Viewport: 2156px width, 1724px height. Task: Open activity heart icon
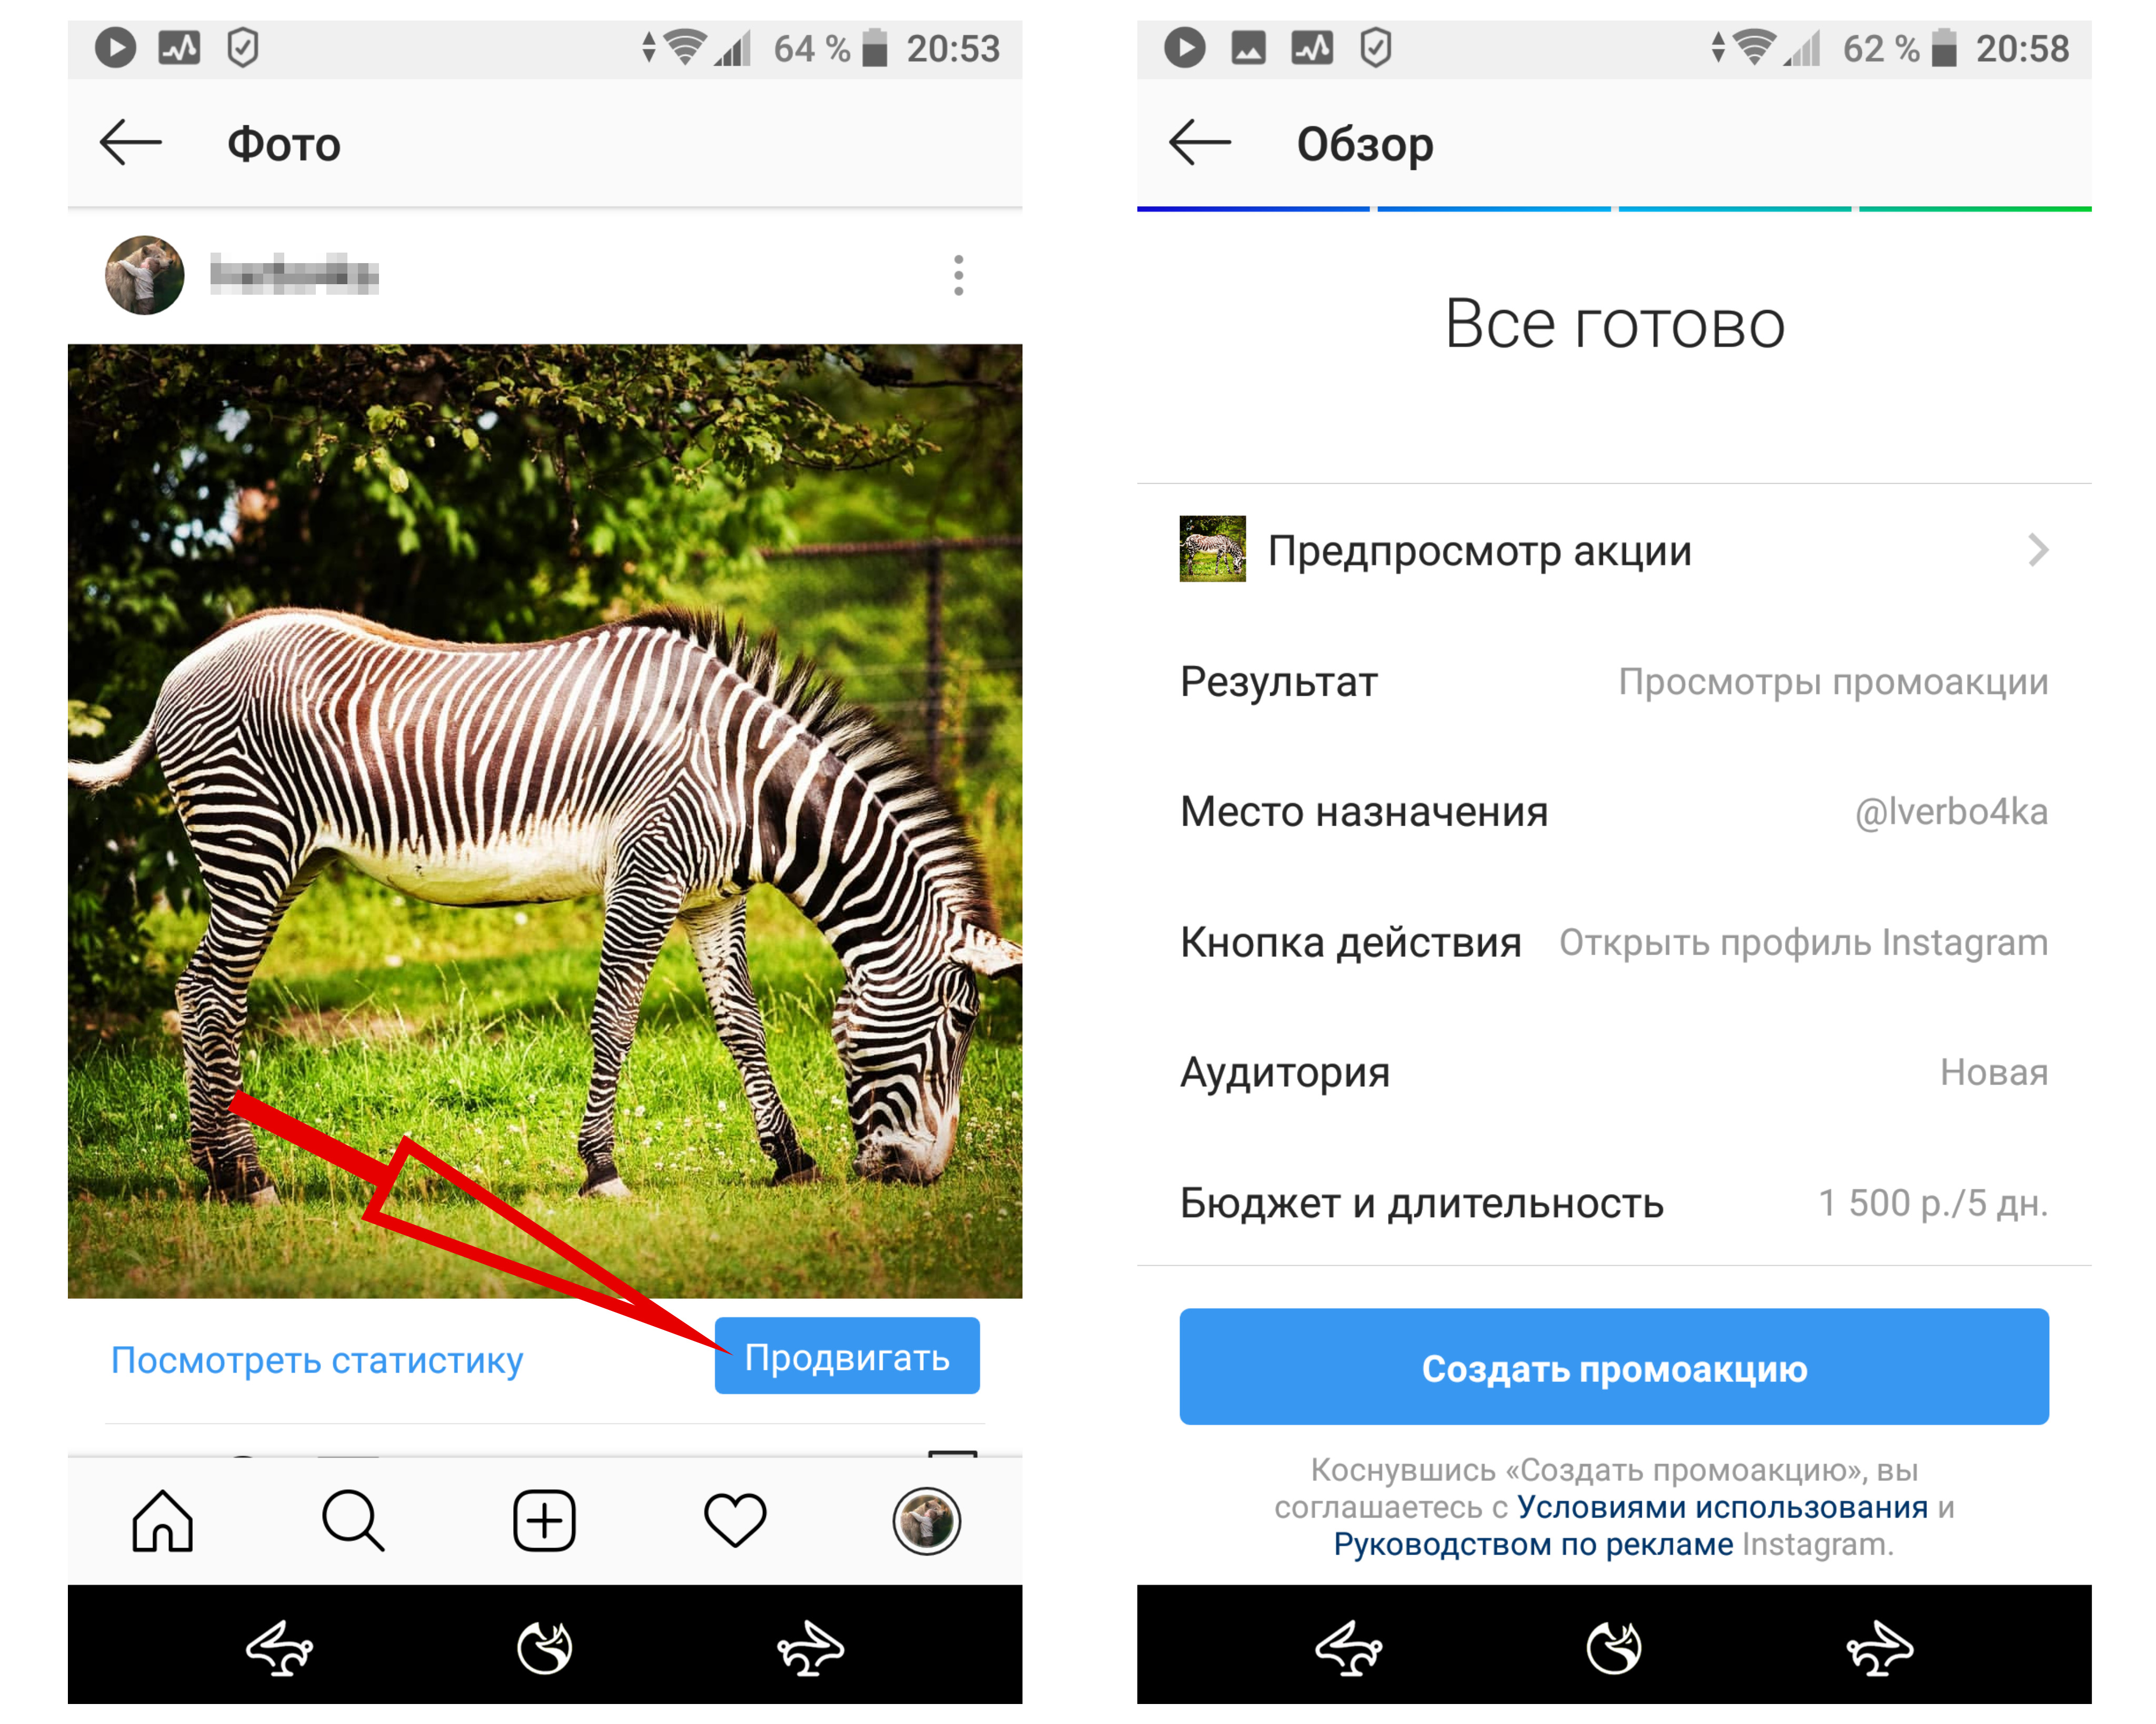point(735,1520)
